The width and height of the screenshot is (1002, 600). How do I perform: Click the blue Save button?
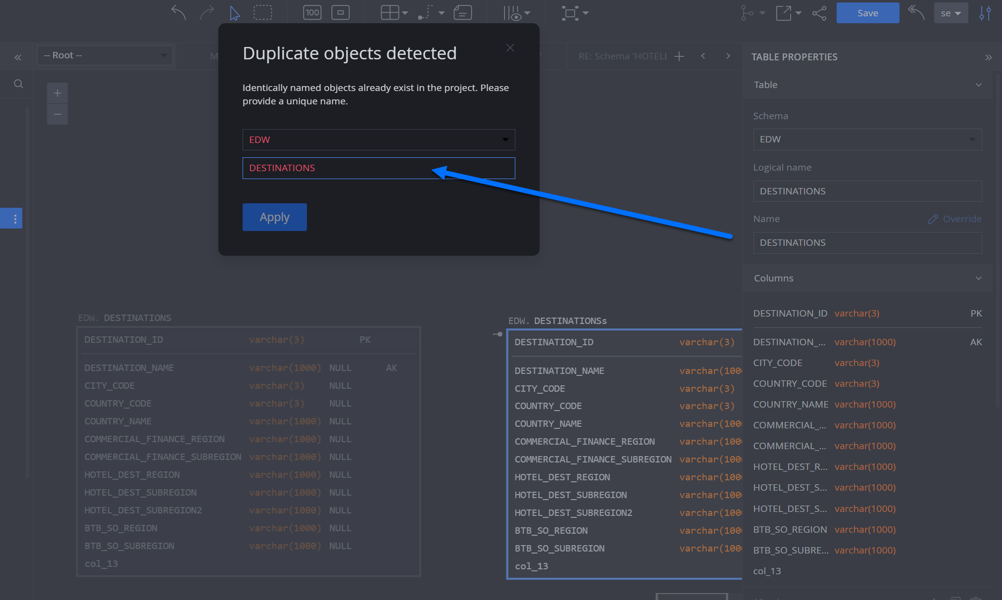(867, 13)
